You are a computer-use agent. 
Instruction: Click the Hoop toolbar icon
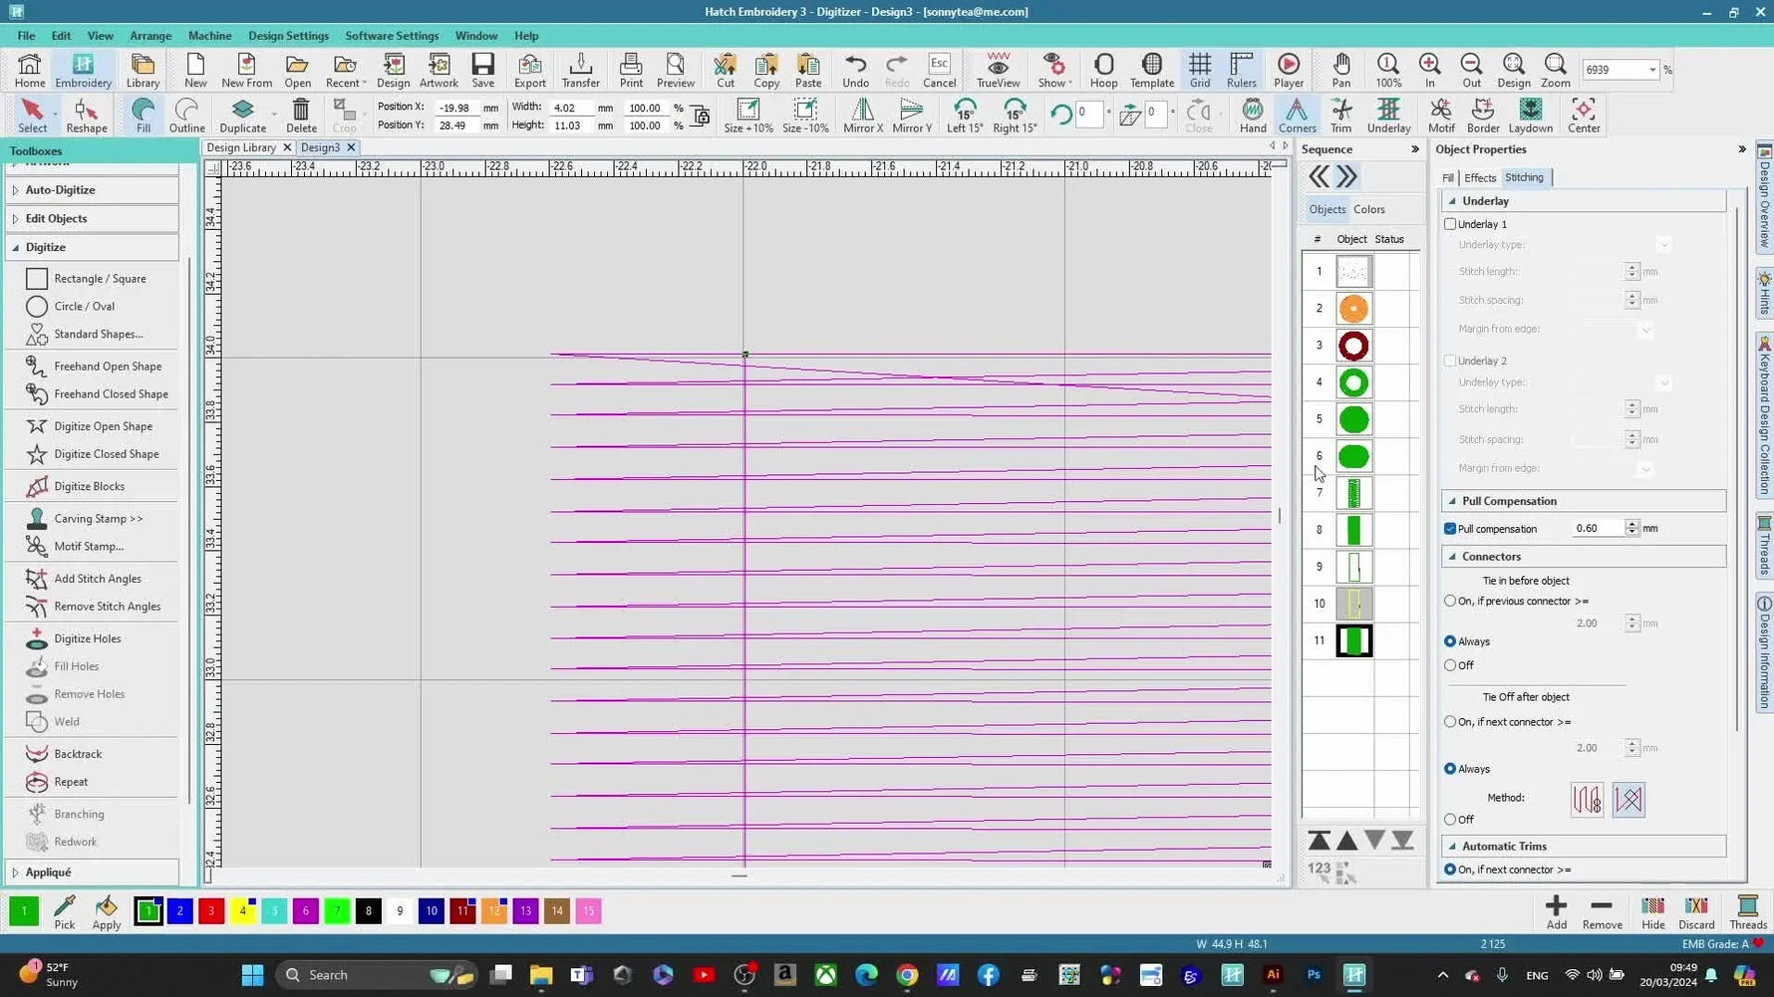coord(1103,70)
